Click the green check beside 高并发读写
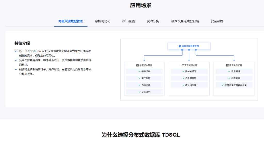 click(183, 71)
